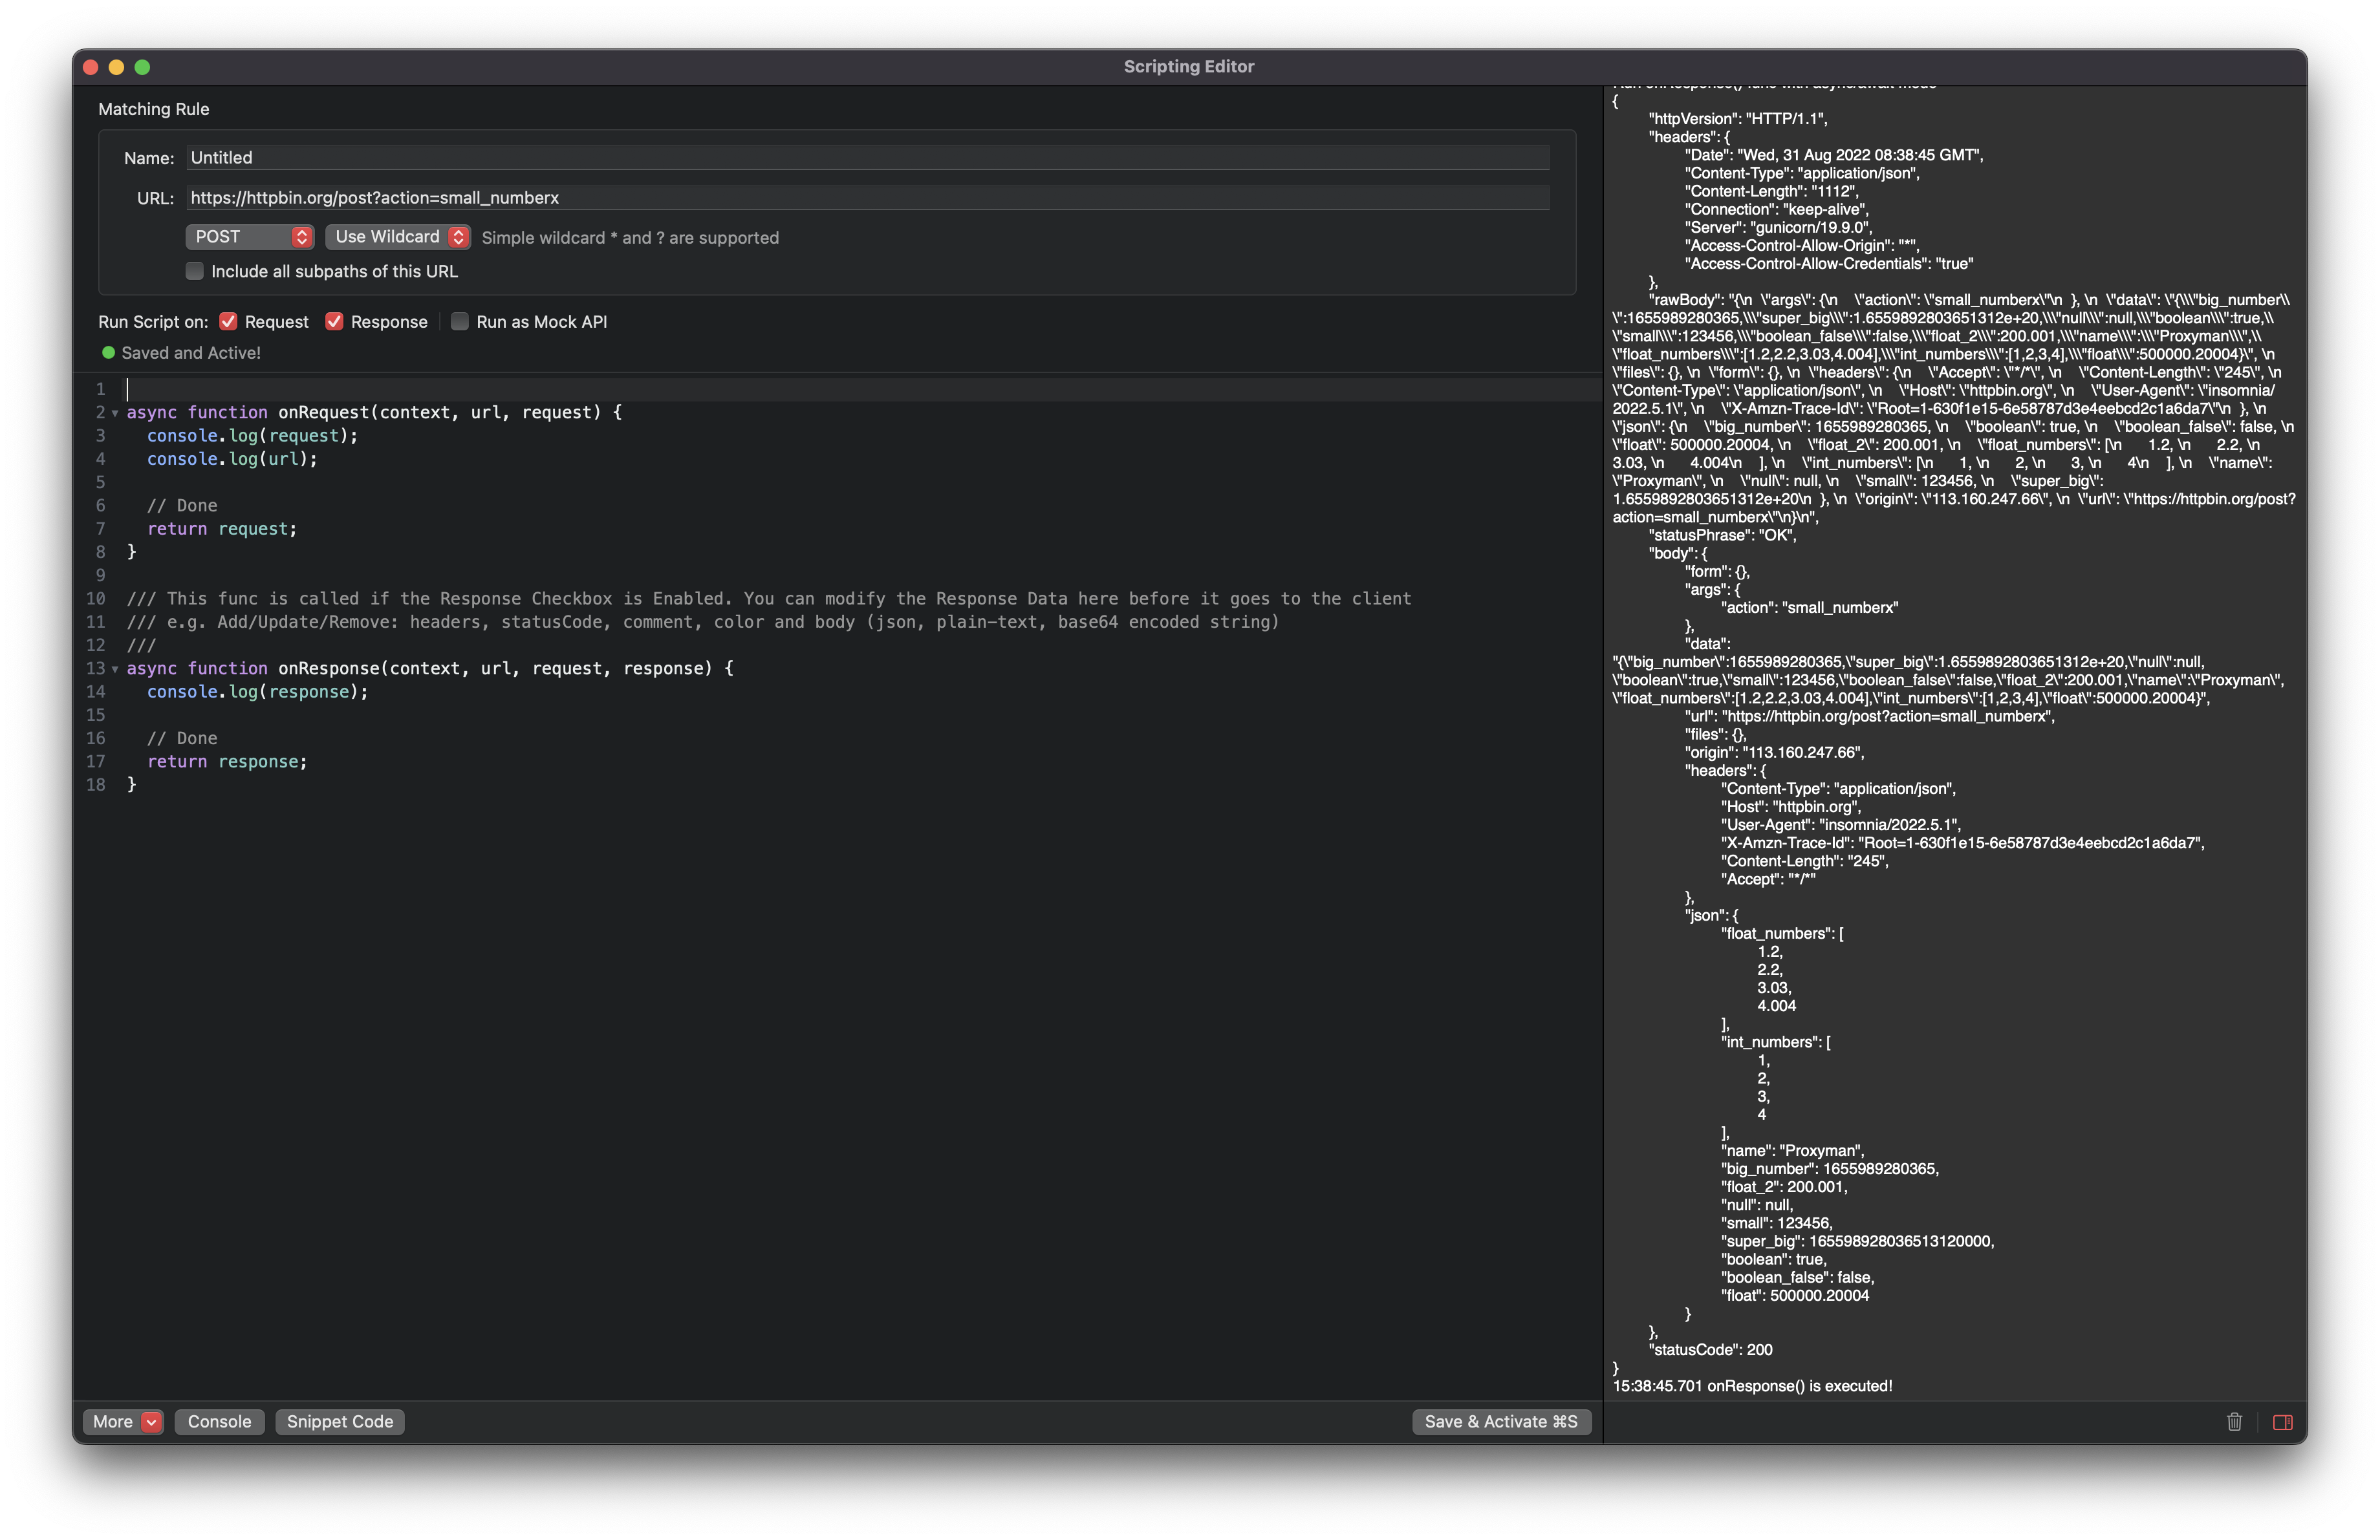Click line number 10 in the code gutter
Image resolution: width=2380 pixels, height=1540 pixels.
(x=96, y=599)
